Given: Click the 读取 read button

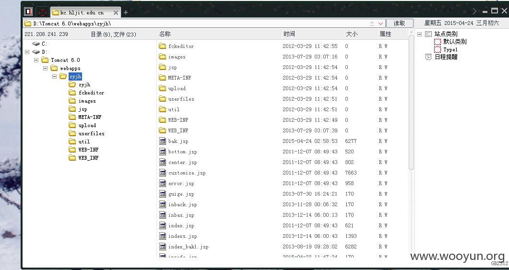Looking at the screenshot, I should 400,23.
